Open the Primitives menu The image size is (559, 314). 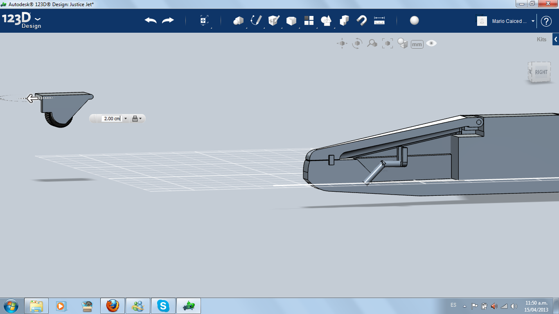(x=238, y=20)
